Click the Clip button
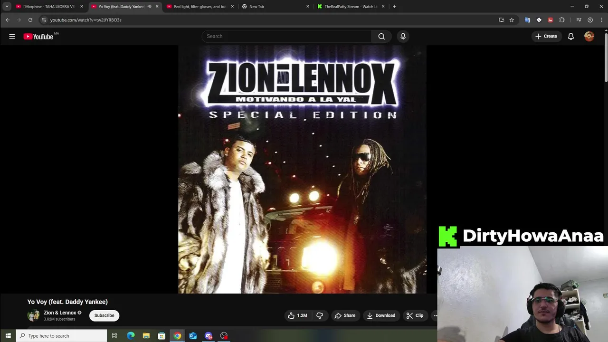The image size is (608, 342). click(x=415, y=315)
